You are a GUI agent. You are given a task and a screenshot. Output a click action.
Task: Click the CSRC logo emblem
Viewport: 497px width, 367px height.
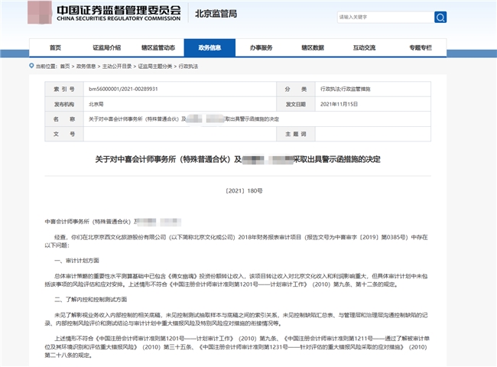pyautogui.click(x=45, y=13)
